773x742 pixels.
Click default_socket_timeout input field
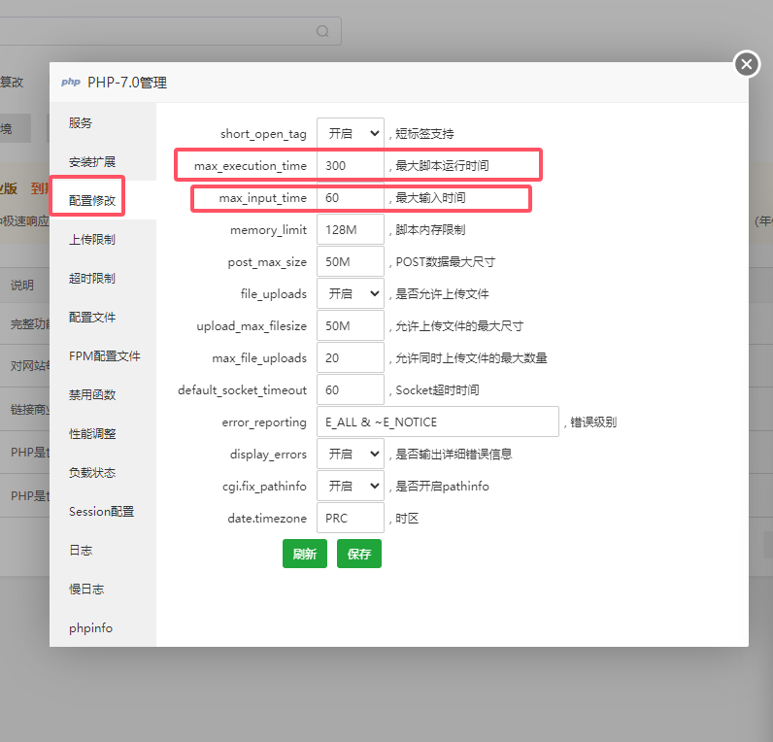click(x=351, y=389)
